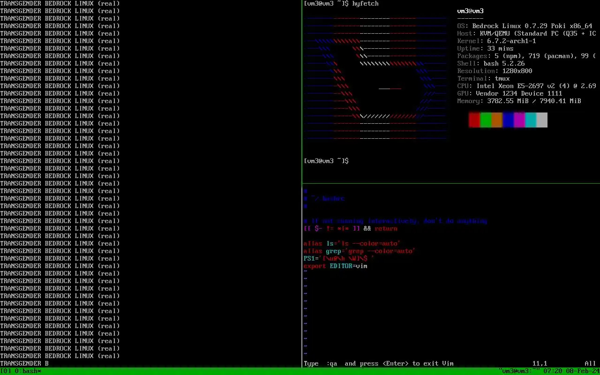This screenshot has width=600, height=375.
Task: Click the 'export EDITOR=vim' line in Vim
Action: click(336, 266)
